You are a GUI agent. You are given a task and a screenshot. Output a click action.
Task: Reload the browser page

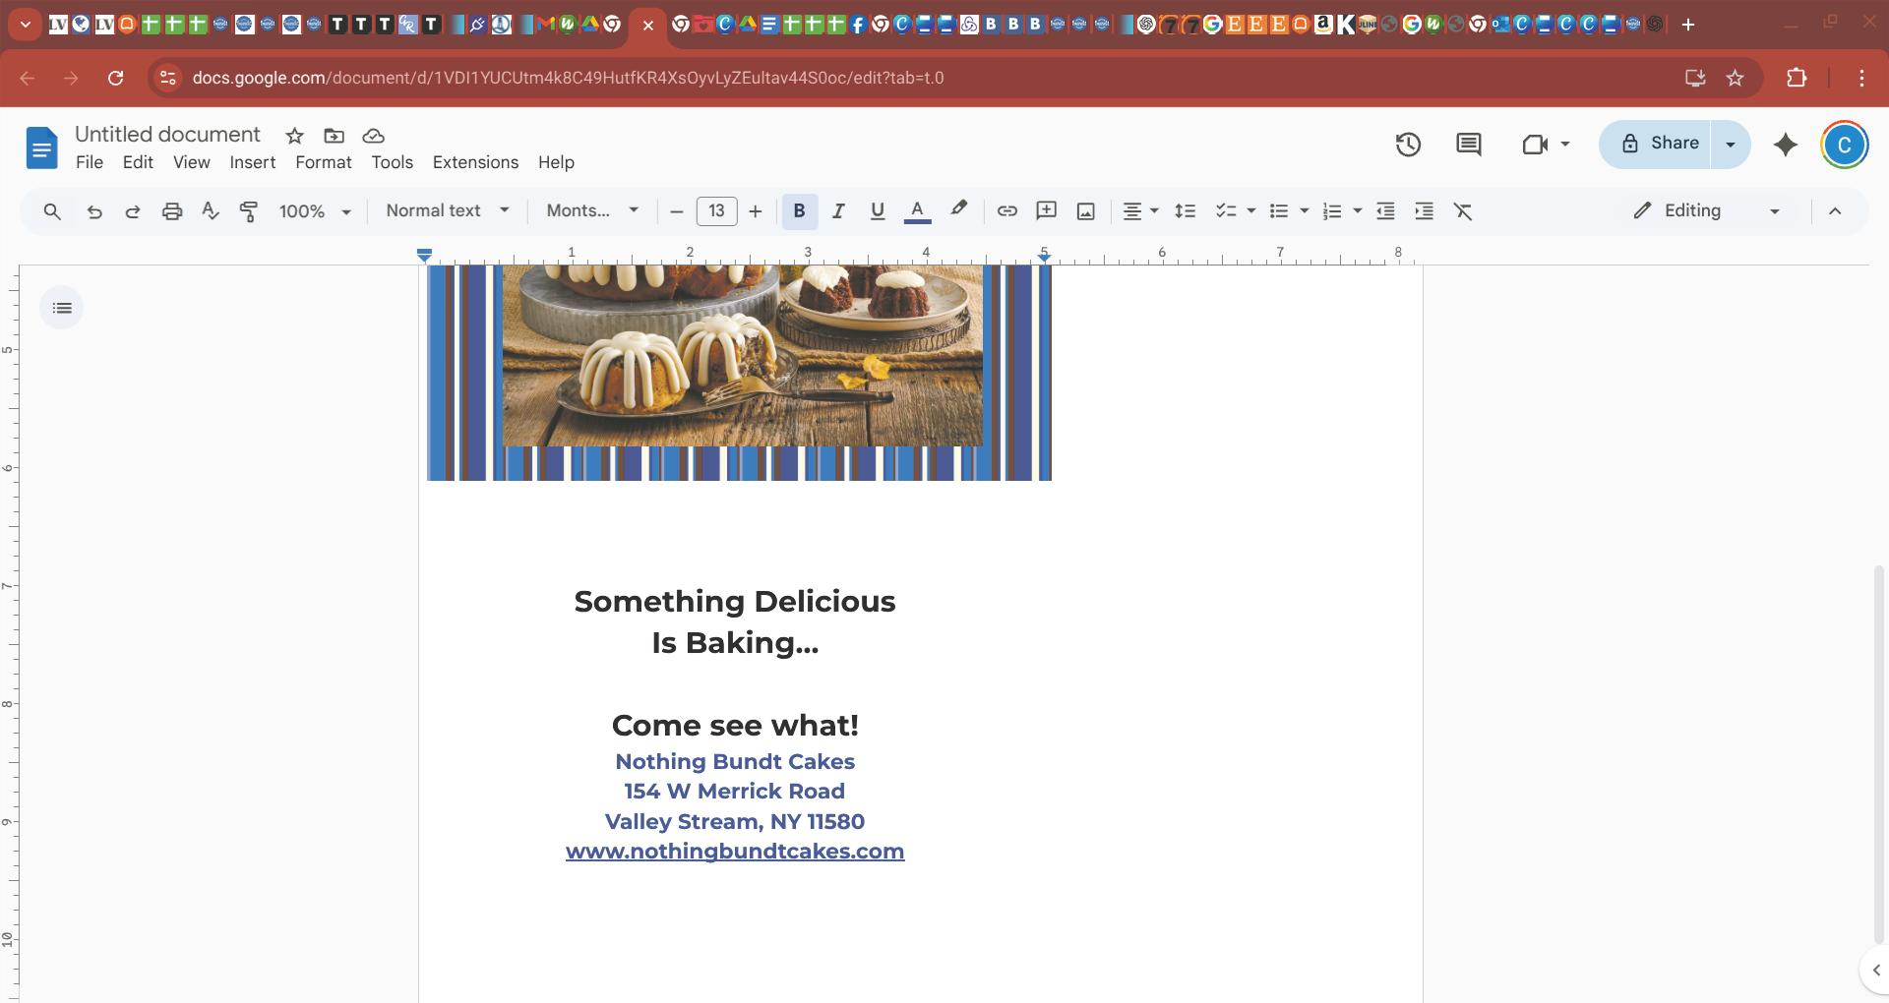[x=115, y=78]
